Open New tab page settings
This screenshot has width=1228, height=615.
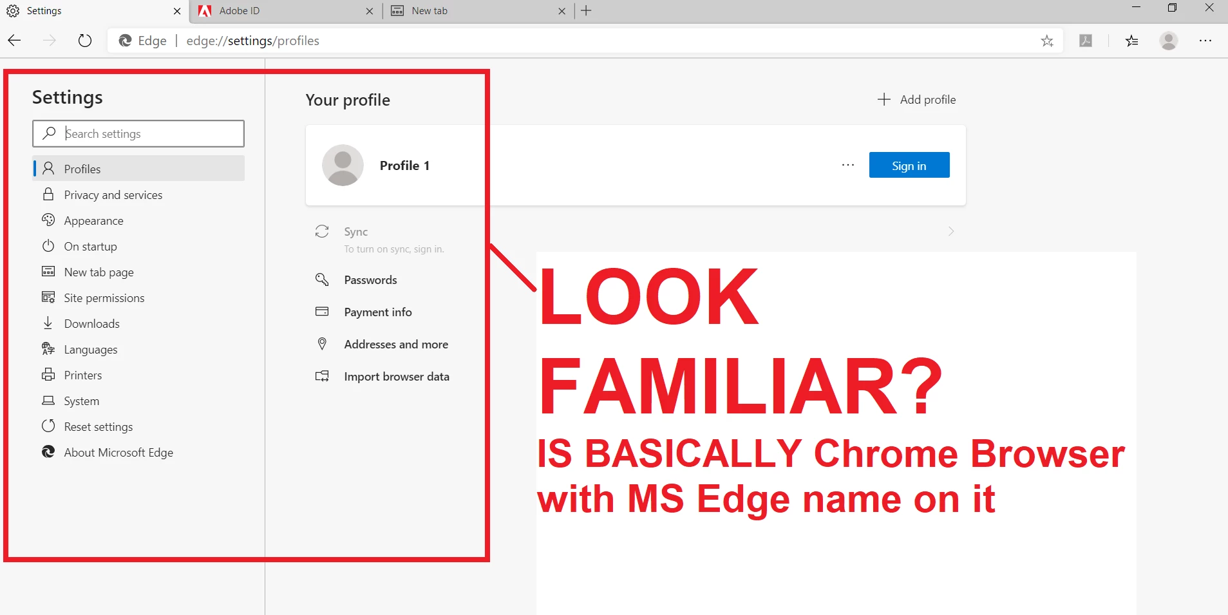pyautogui.click(x=138, y=272)
